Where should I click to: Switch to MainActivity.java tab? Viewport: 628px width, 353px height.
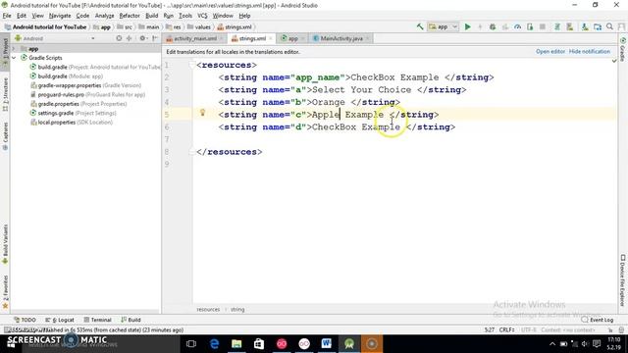341,38
